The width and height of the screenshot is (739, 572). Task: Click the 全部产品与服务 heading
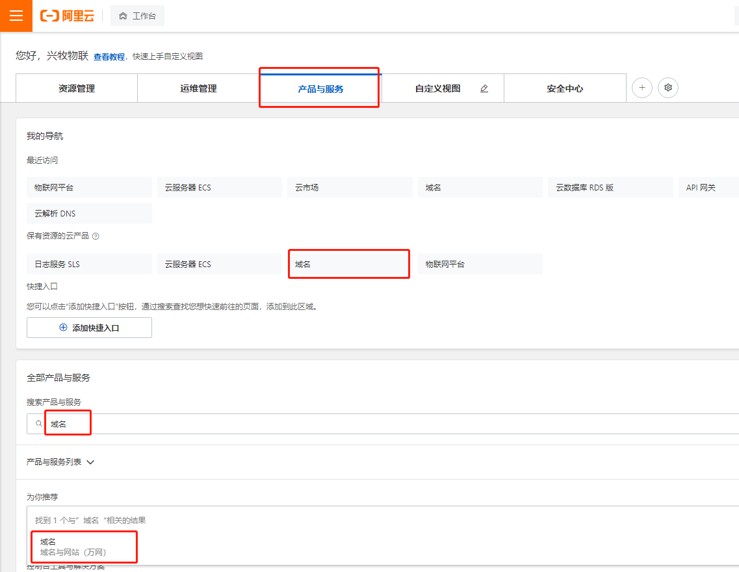pos(58,378)
